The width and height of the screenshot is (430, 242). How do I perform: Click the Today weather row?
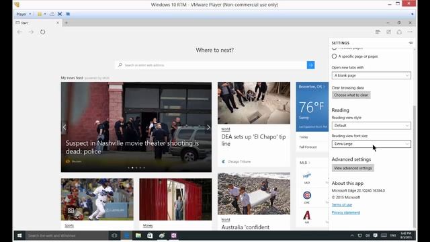coord(304,137)
